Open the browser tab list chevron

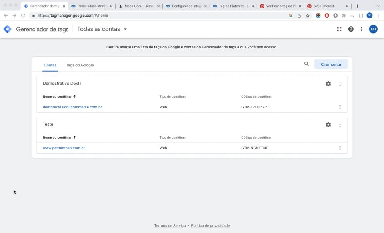coord(378,6)
